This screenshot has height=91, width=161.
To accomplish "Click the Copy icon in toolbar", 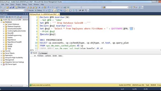I will pos(42,7).
